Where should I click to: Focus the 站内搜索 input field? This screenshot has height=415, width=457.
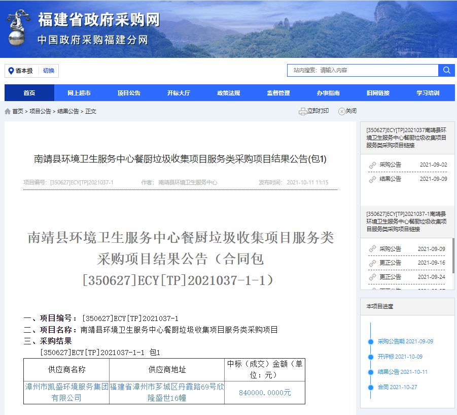tap(363, 70)
